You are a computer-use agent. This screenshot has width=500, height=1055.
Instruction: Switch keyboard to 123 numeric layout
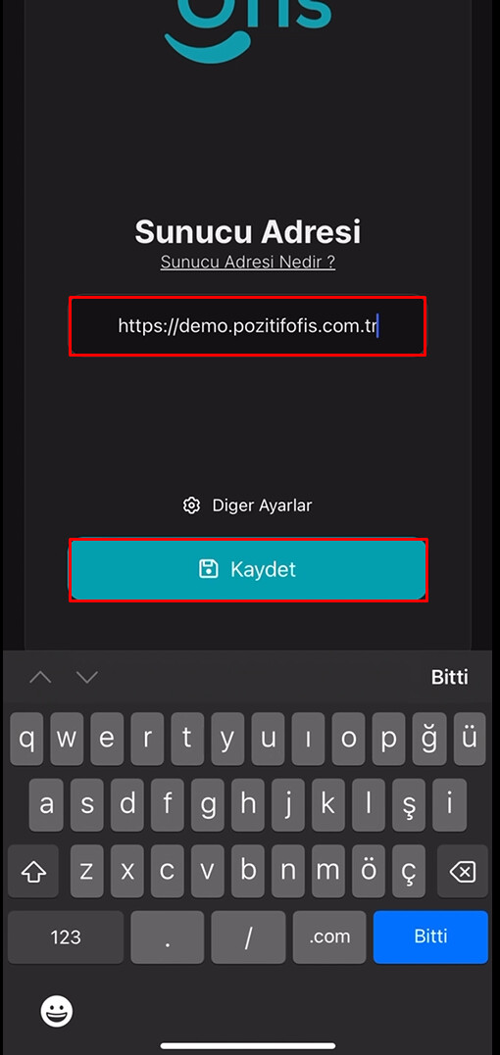point(66,936)
